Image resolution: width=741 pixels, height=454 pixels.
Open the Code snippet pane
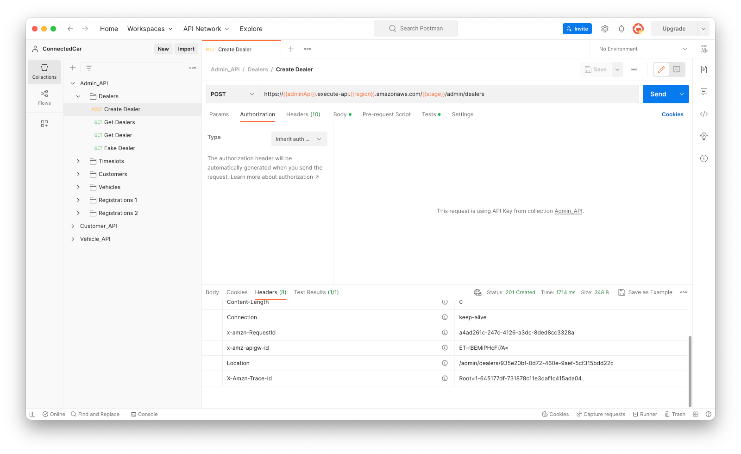pos(704,114)
